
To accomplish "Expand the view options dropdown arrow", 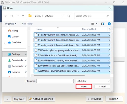I will tap(97, 24).
